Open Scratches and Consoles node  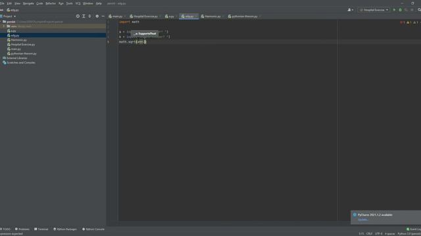click(21, 63)
